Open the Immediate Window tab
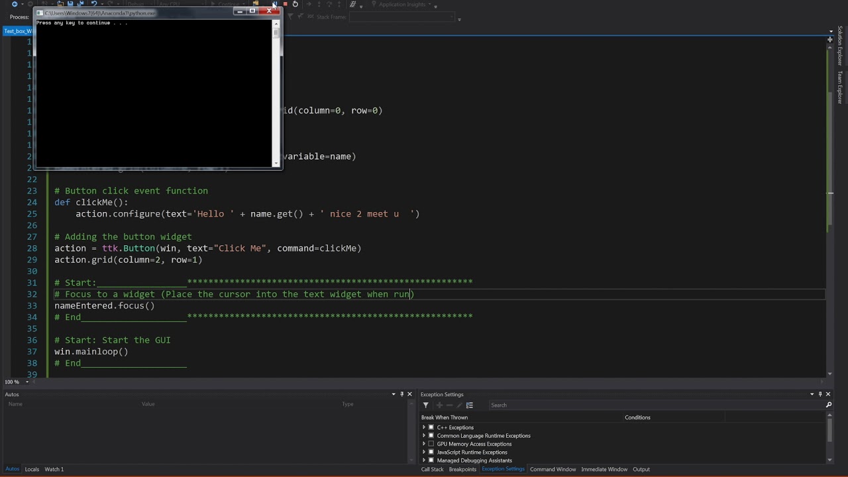Viewport: 848px width, 477px height. tap(604, 469)
